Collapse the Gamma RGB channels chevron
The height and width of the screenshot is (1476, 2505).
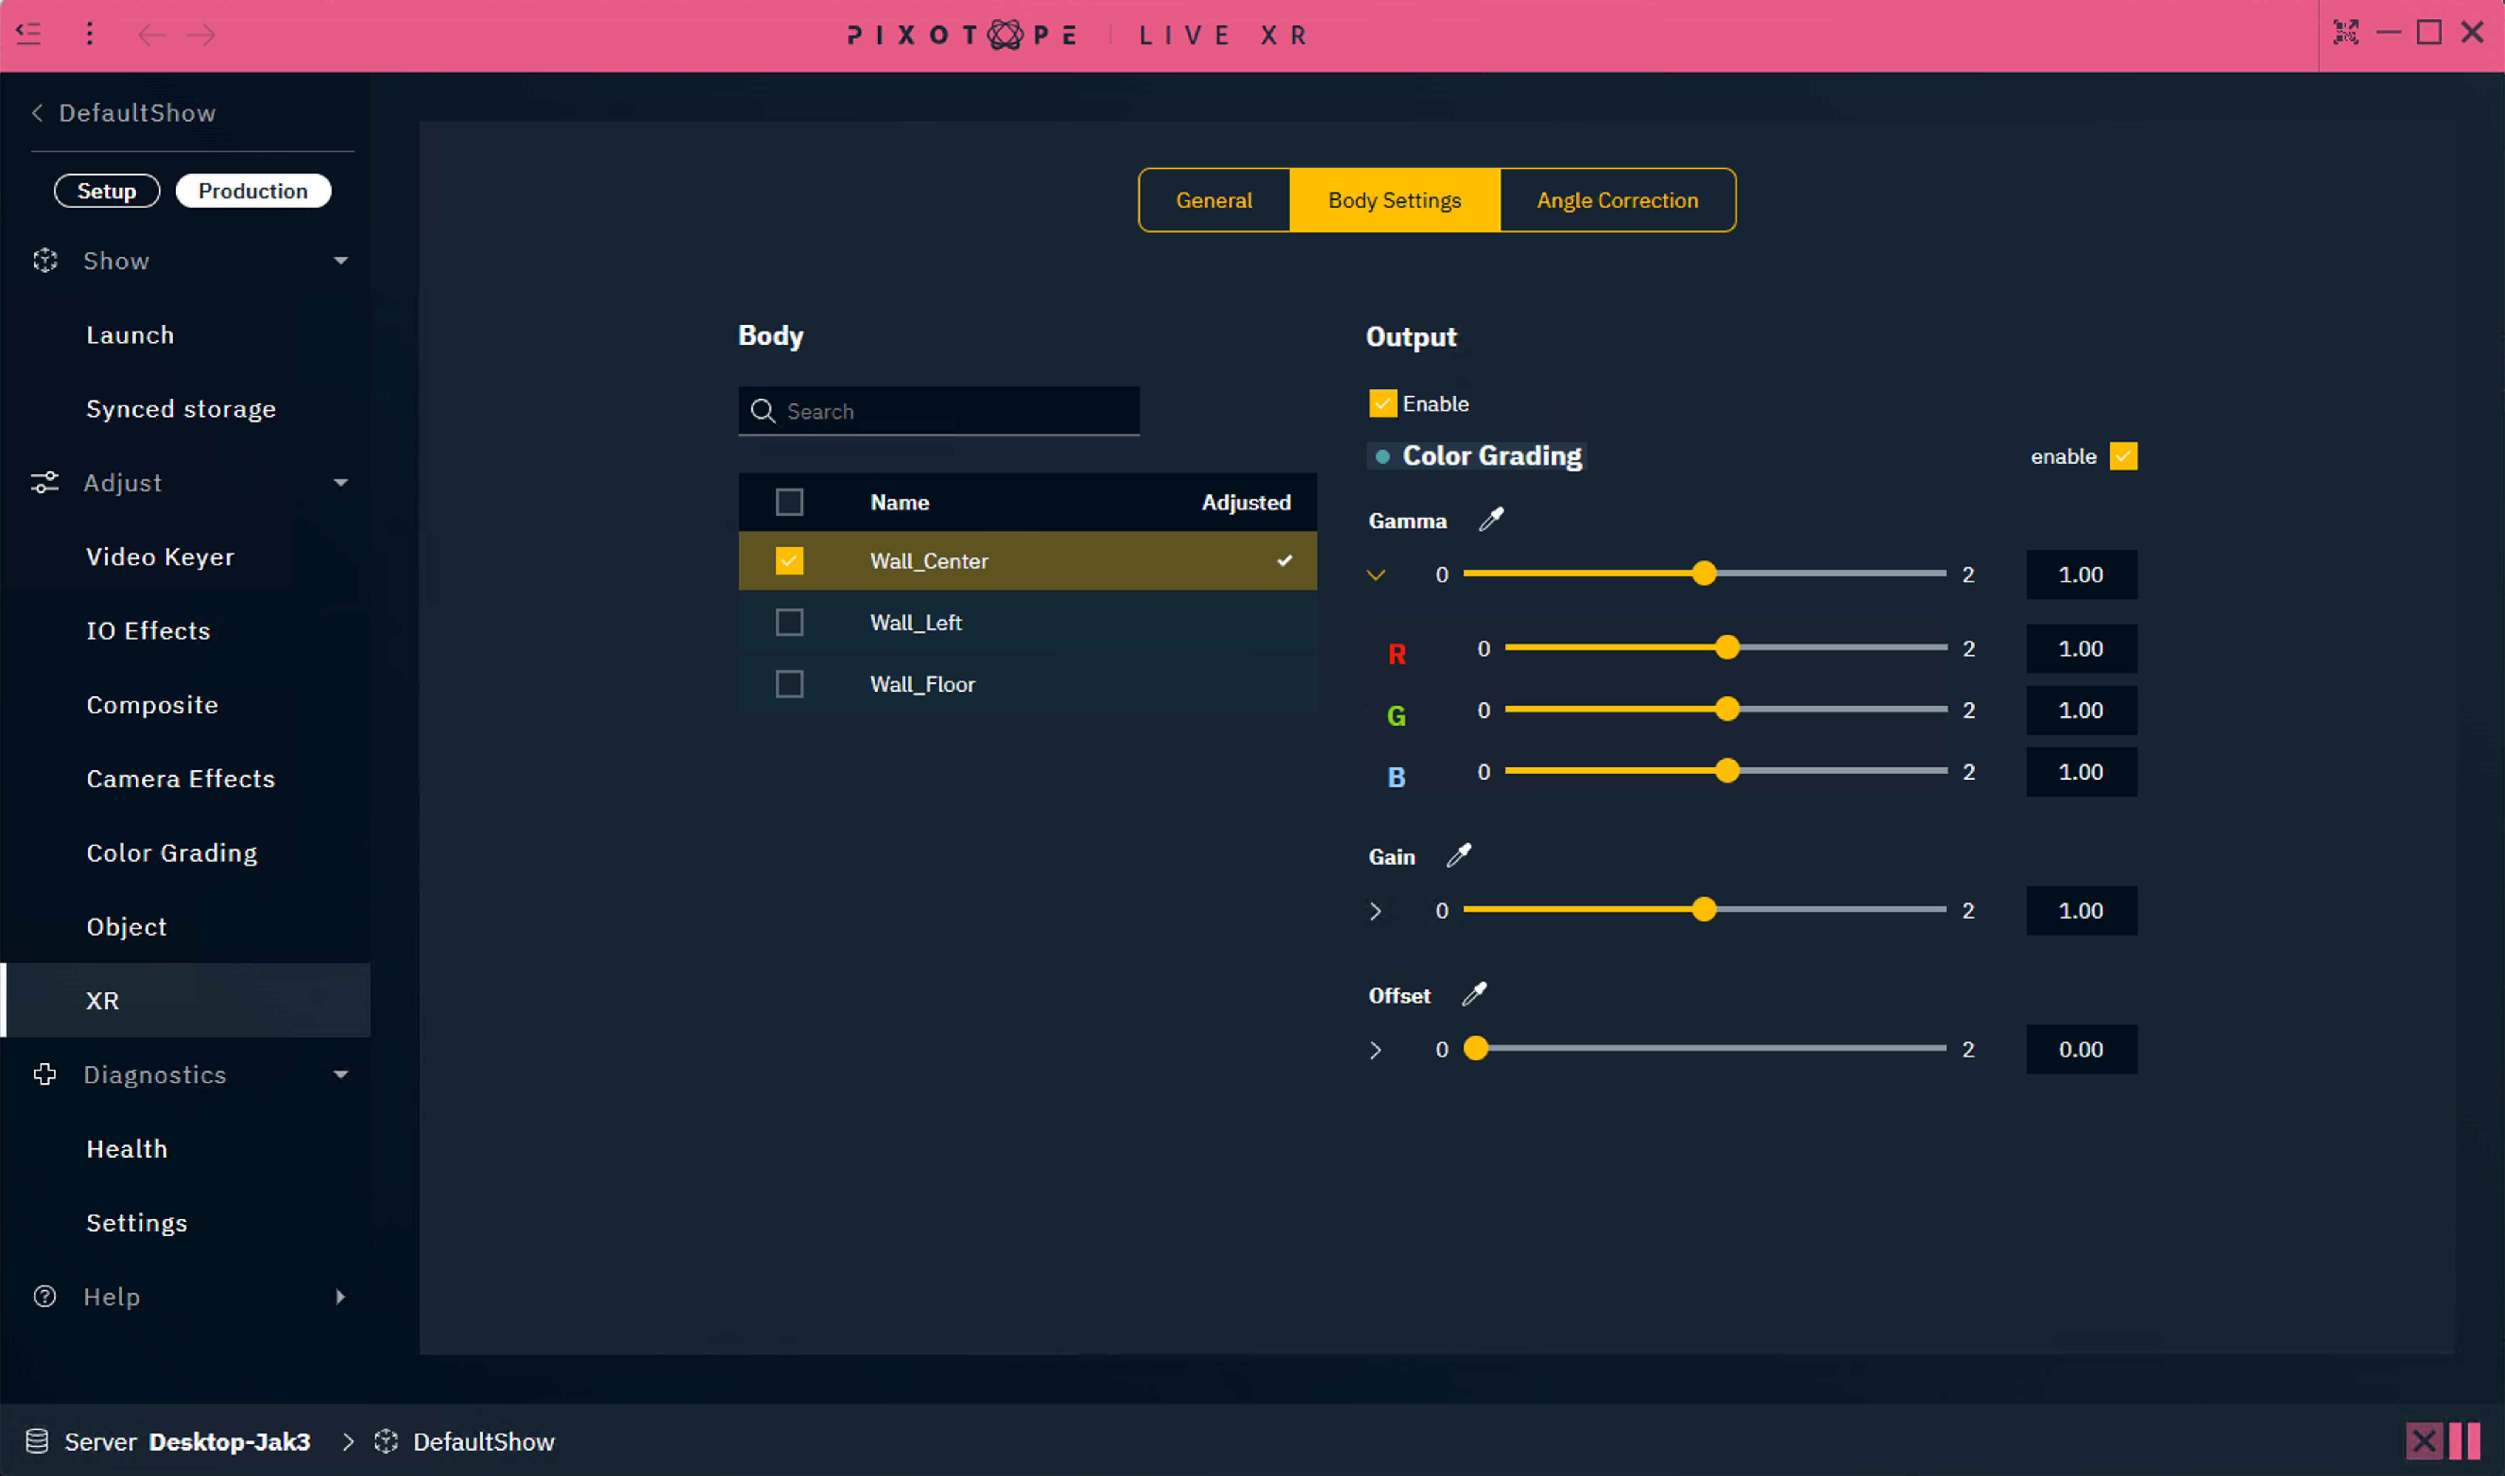[1376, 575]
